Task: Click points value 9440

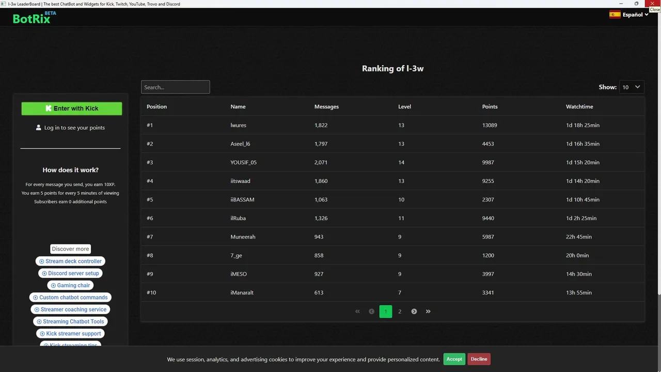Action: pos(488,218)
